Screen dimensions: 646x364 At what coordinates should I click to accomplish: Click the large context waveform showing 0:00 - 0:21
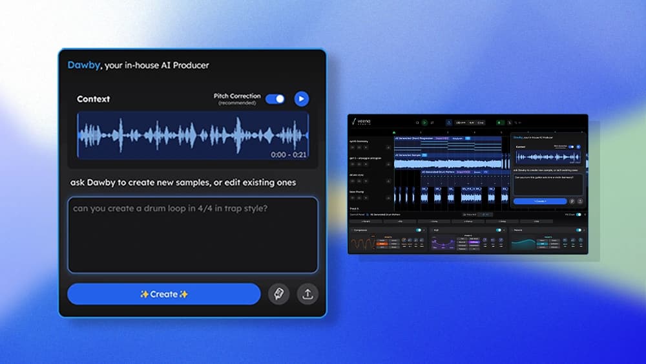(193, 135)
